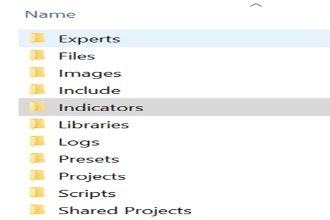Click the Experts folder icon

click(x=37, y=38)
